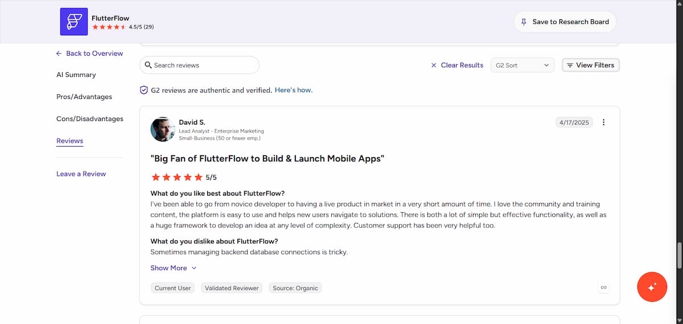The image size is (683, 324).
Task: Open the View Filters button
Action: (x=590, y=65)
